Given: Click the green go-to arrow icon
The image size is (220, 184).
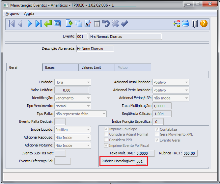Looking at the screenshot, I should pyautogui.click(x=48, y=24).
